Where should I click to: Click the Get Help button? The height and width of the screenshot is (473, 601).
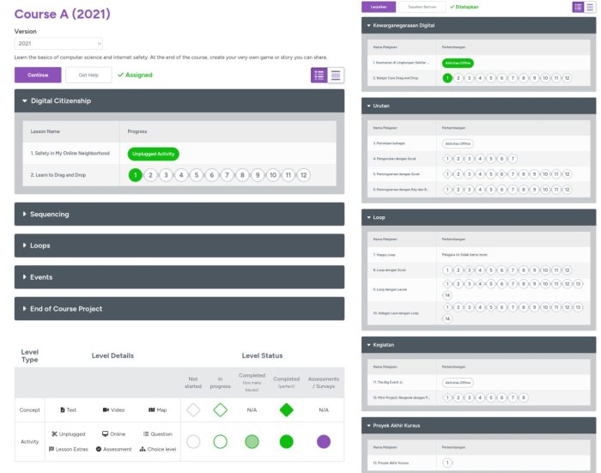pos(88,76)
